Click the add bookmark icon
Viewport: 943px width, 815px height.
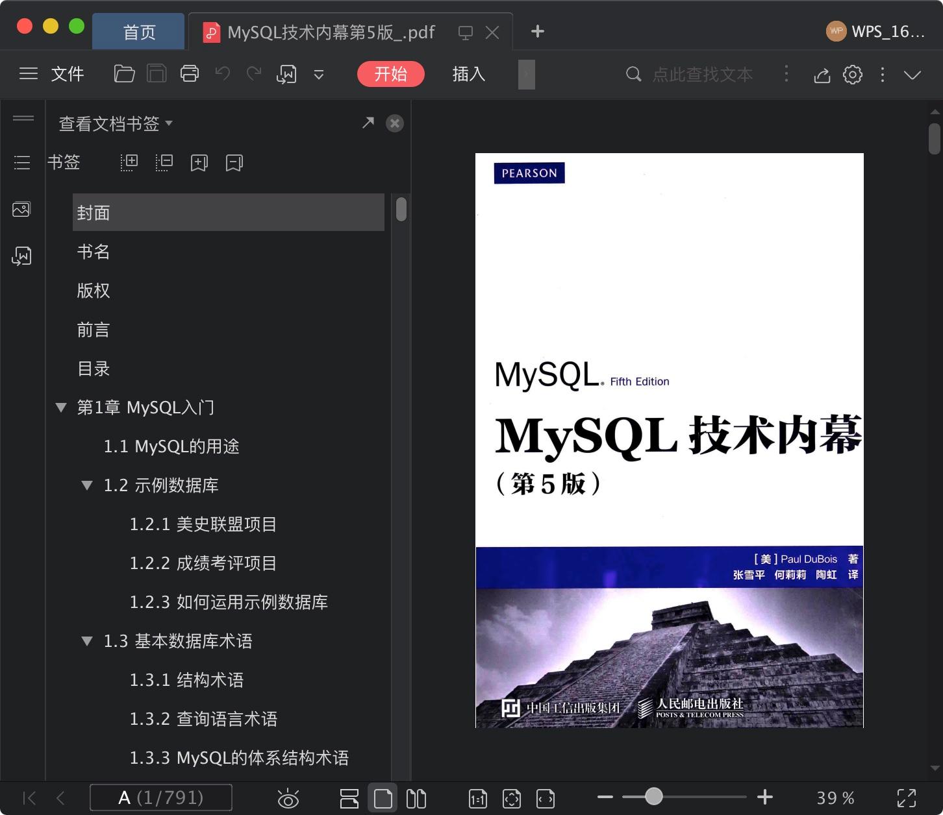tap(199, 163)
